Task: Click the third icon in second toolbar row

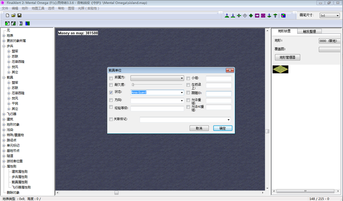Action: (x=21, y=23)
